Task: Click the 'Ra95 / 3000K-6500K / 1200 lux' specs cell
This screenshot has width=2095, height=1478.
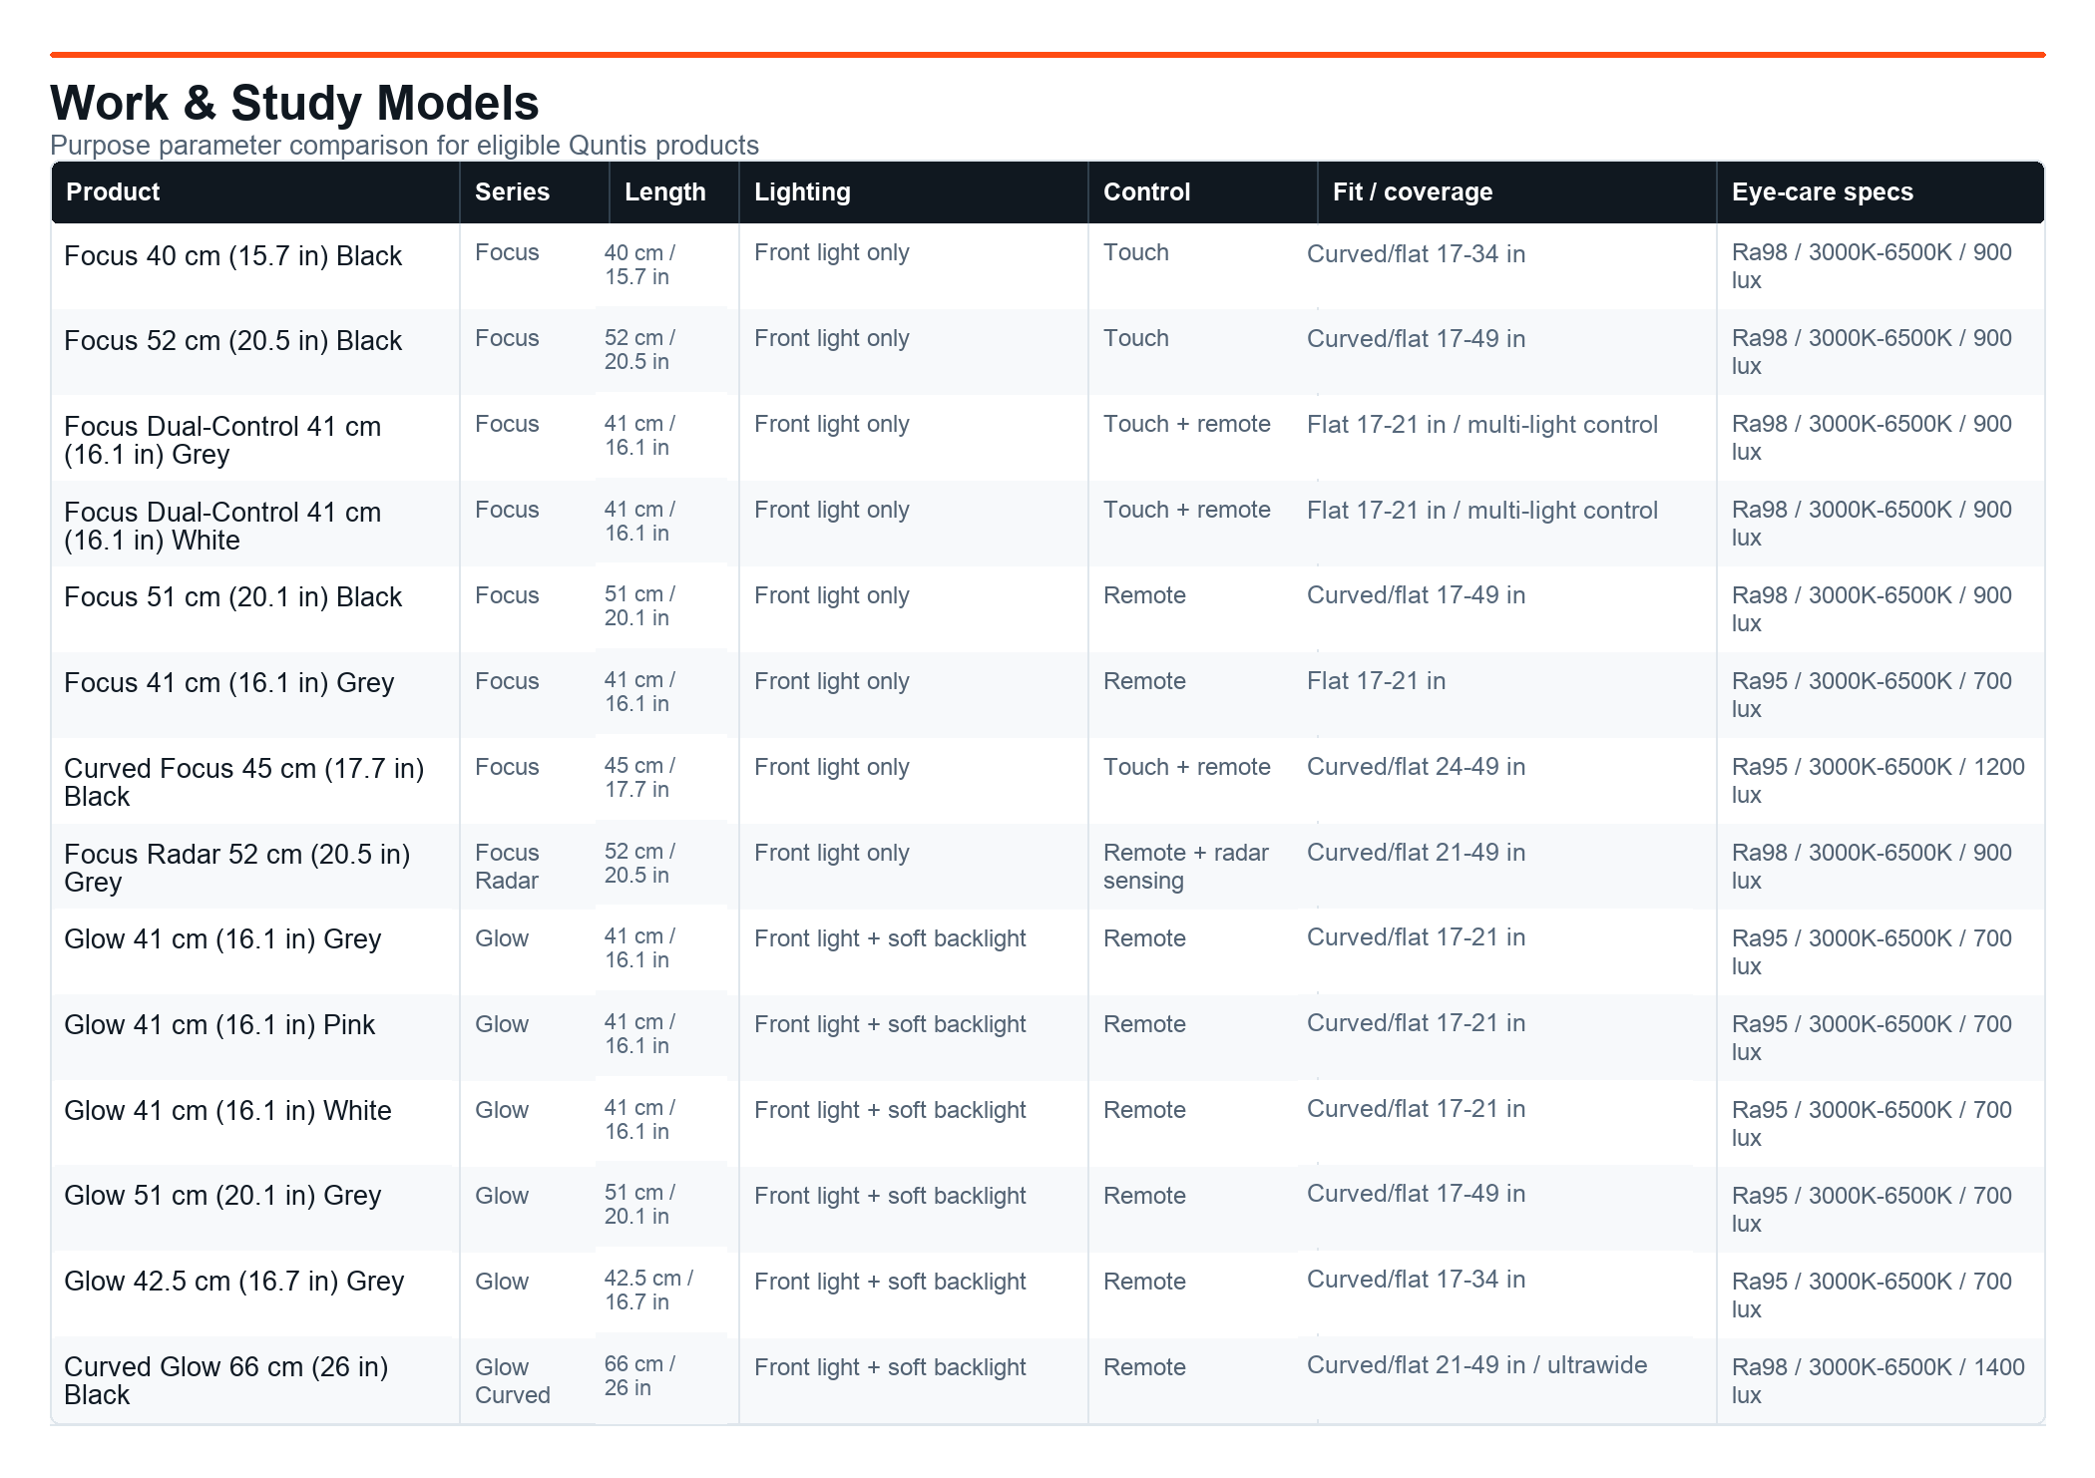Action: (x=1879, y=781)
